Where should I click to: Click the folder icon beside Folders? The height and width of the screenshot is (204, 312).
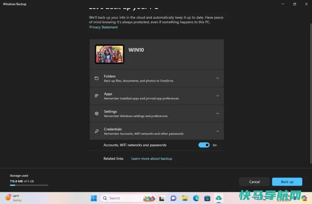coord(96,78)
